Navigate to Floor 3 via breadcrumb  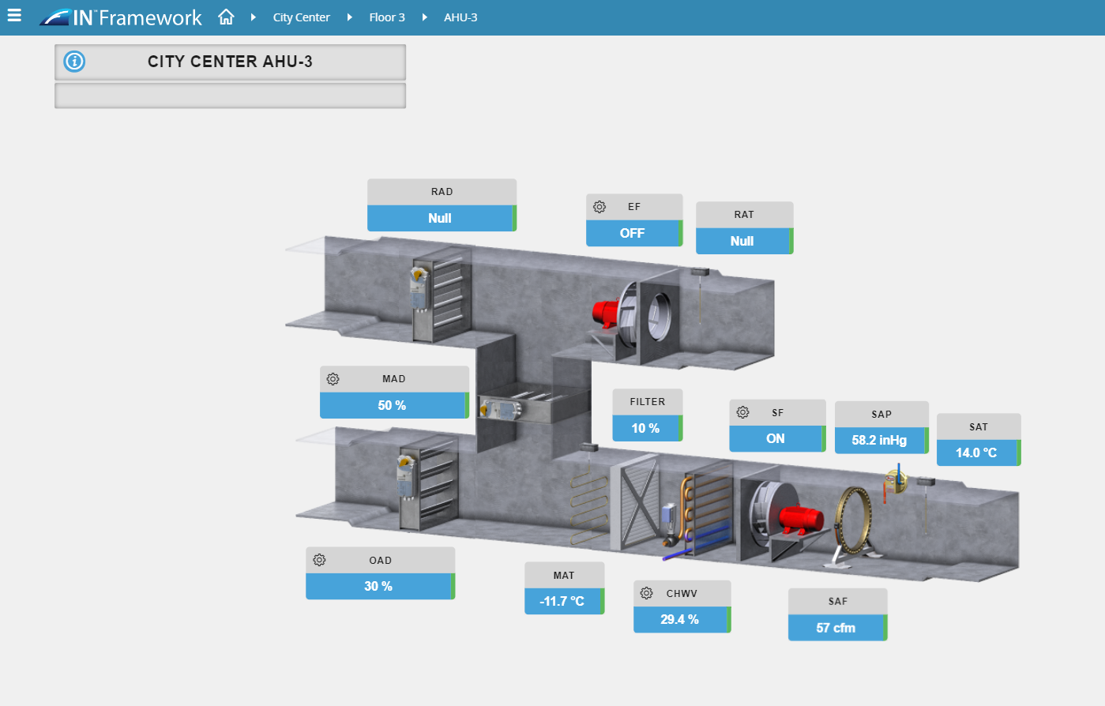pyautogui.click(x=387, y=17)
